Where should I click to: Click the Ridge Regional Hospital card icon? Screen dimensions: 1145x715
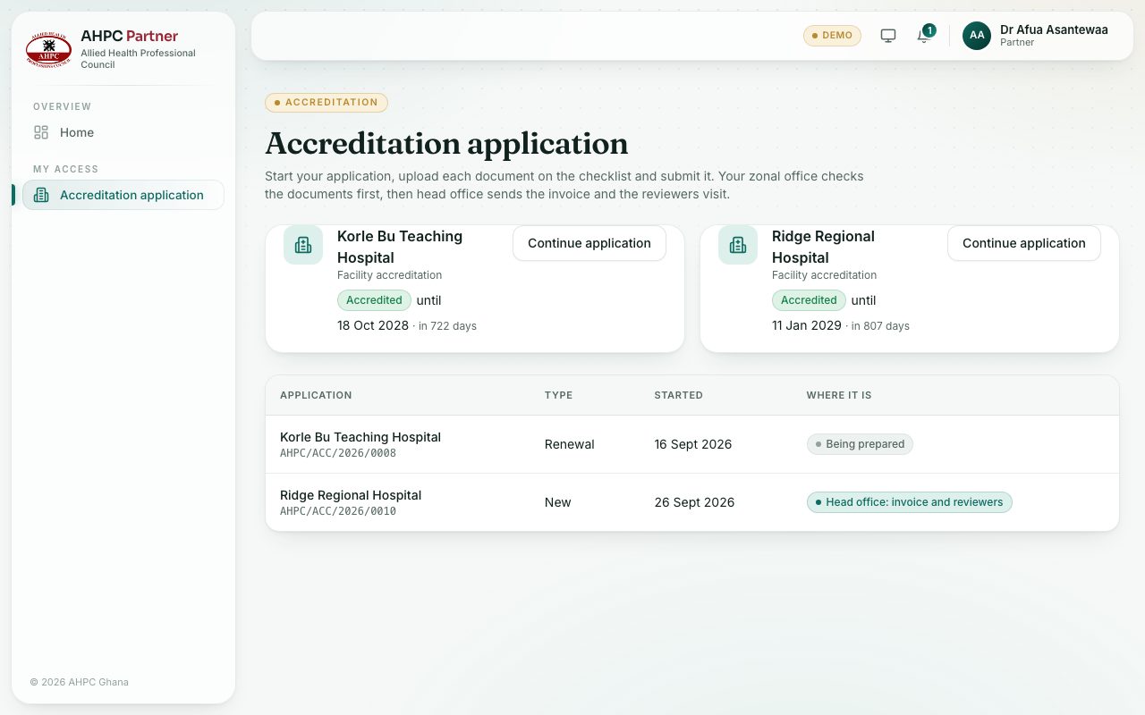click(x=738, y=245)
